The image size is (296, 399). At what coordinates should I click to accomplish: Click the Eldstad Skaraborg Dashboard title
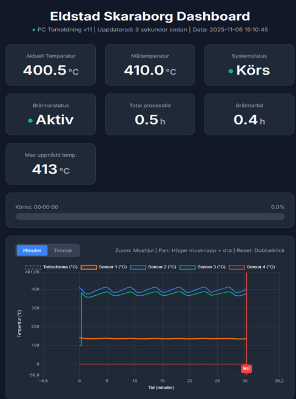pyautogui.click(x=150, y=16)
